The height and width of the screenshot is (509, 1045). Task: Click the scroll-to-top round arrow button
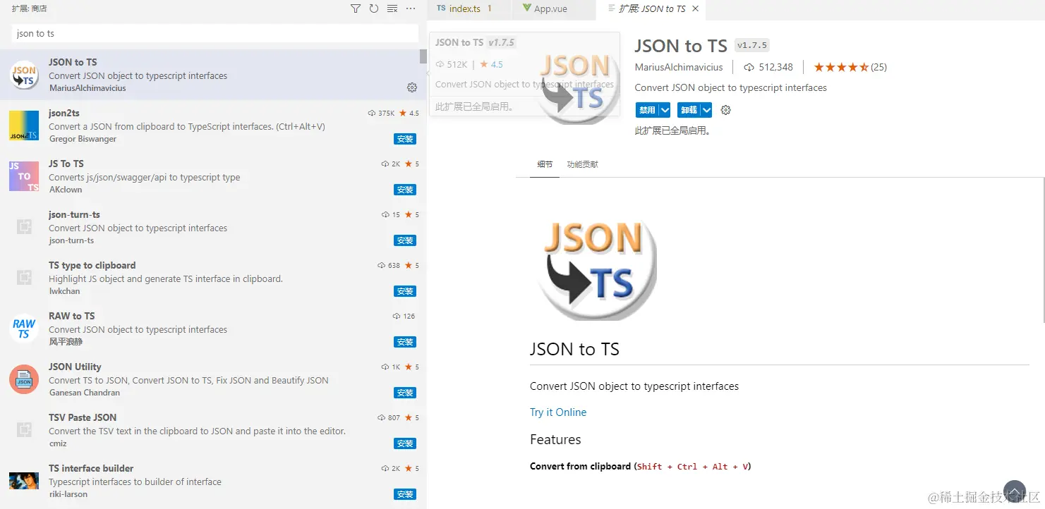[1015, 491]
